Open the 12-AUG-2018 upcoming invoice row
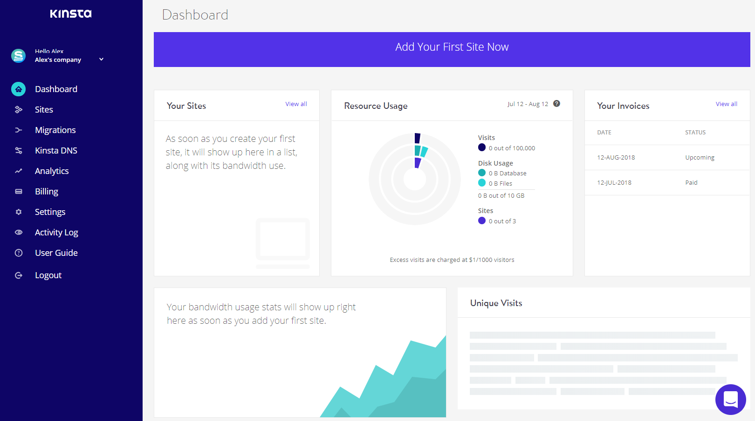755x421 pixels. [667, 158]
